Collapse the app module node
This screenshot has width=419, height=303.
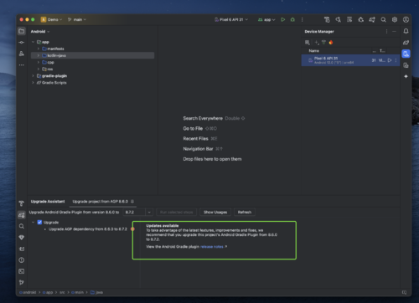33,42
